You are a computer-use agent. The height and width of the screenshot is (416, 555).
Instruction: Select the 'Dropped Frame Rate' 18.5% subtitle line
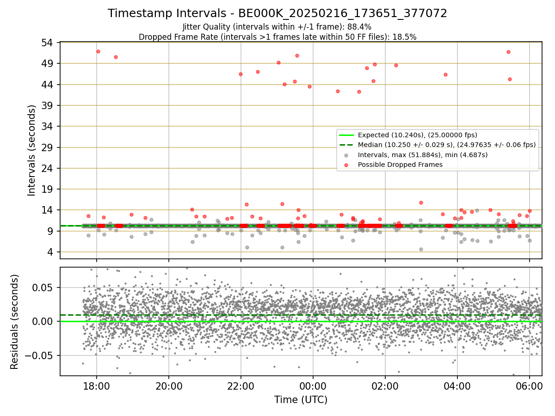click(277, 37)
